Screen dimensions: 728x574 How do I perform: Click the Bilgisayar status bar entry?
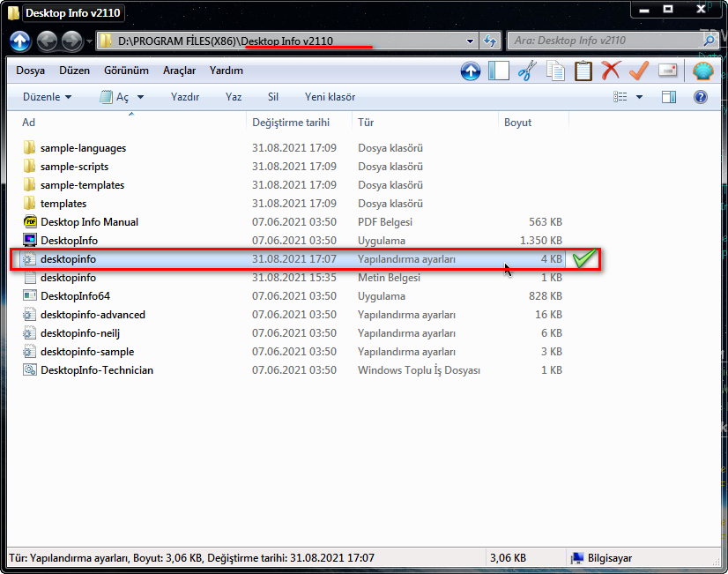point(602,558)
